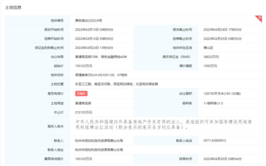Screen dimensions: 266x166
Task: Select land use value 普通商品房
Action: [83, 103]
